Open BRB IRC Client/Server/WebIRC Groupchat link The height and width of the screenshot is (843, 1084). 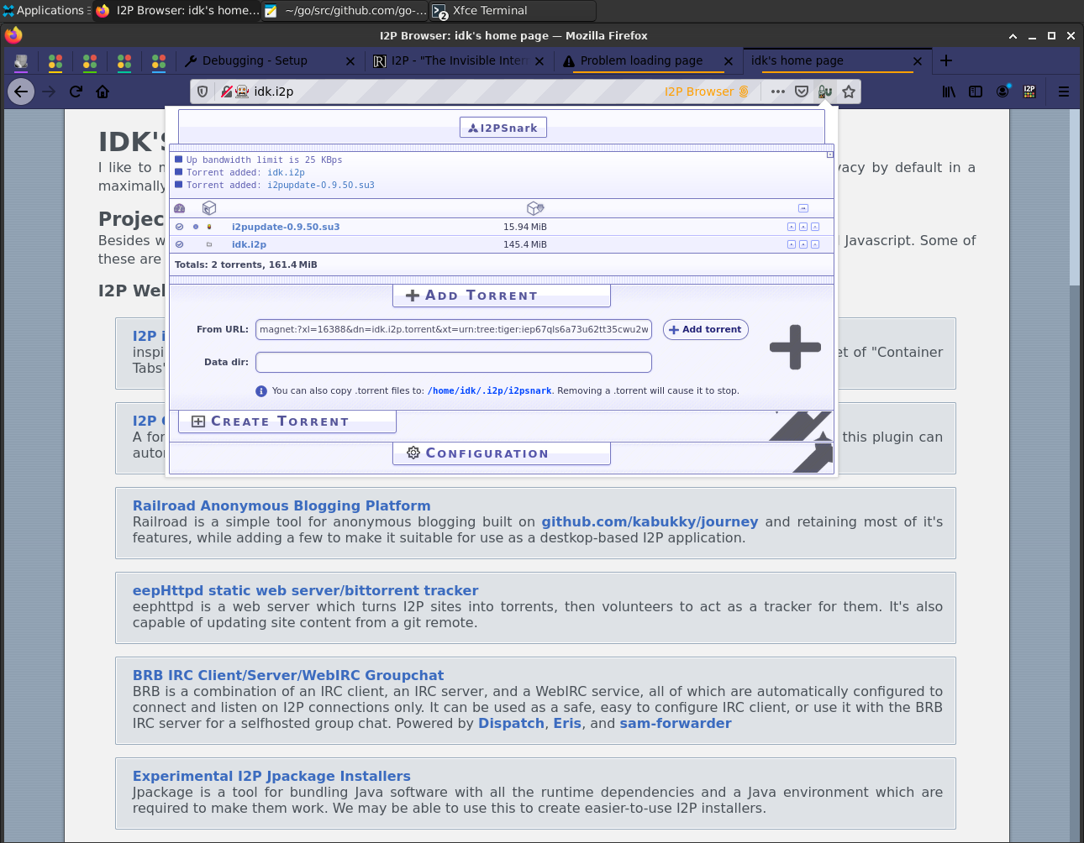point(288,675)
